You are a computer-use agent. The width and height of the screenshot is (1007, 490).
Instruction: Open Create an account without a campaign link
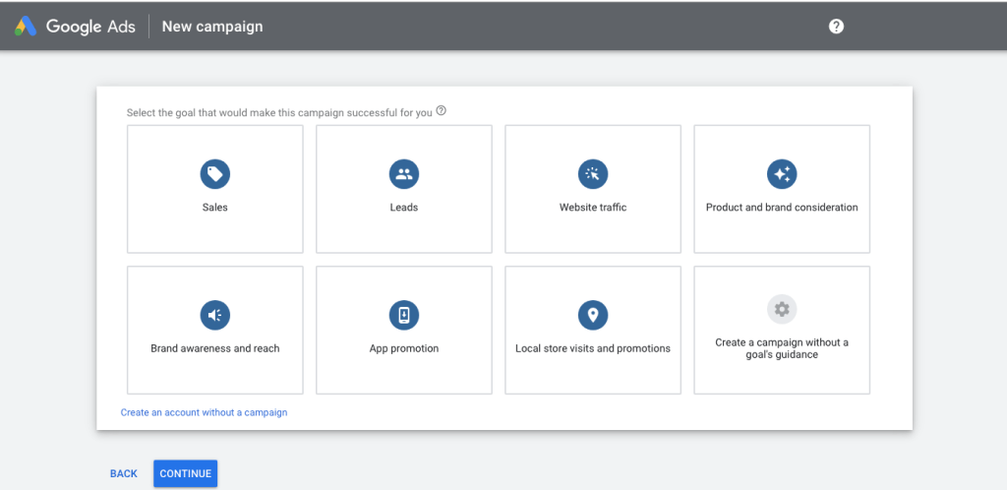(x=204, y=412)
